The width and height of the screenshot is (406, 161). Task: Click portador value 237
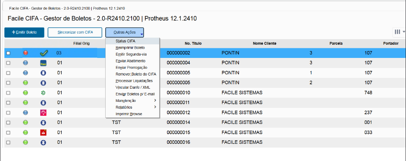click(x=368, y=113)
